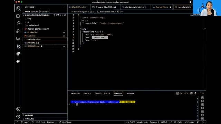
Task: Change encoding via UTF-8 in status bar
Action: pyautogui.click(x=164, y=122)
